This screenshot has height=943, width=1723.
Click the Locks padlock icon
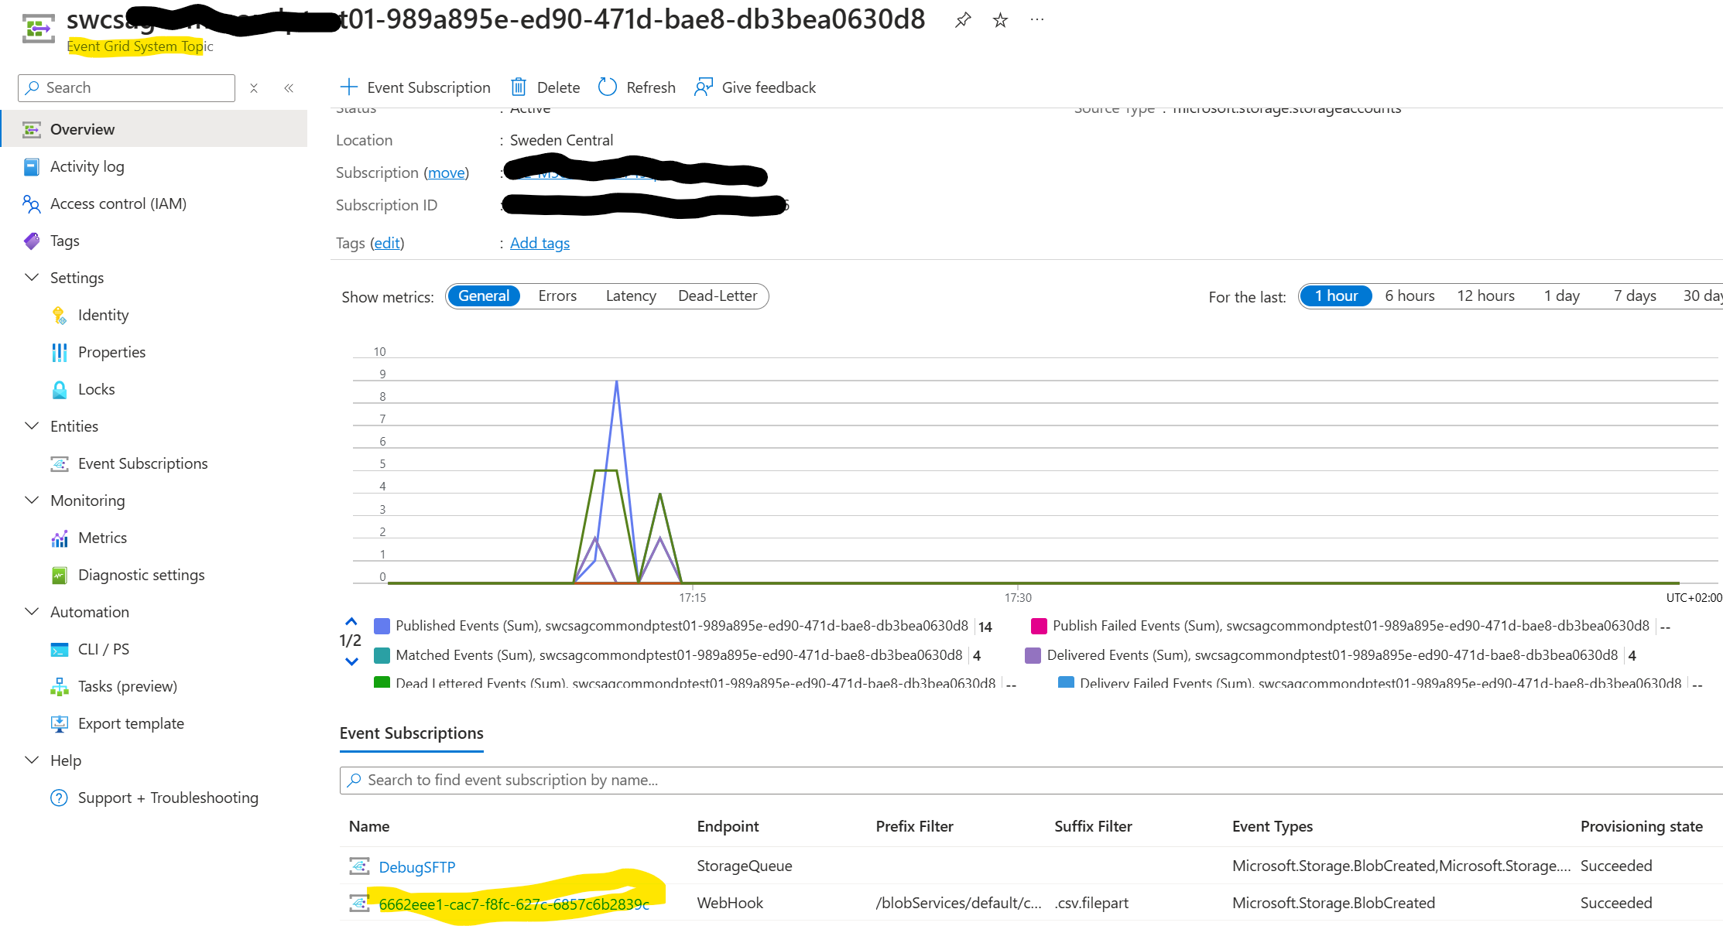(60, 390)
